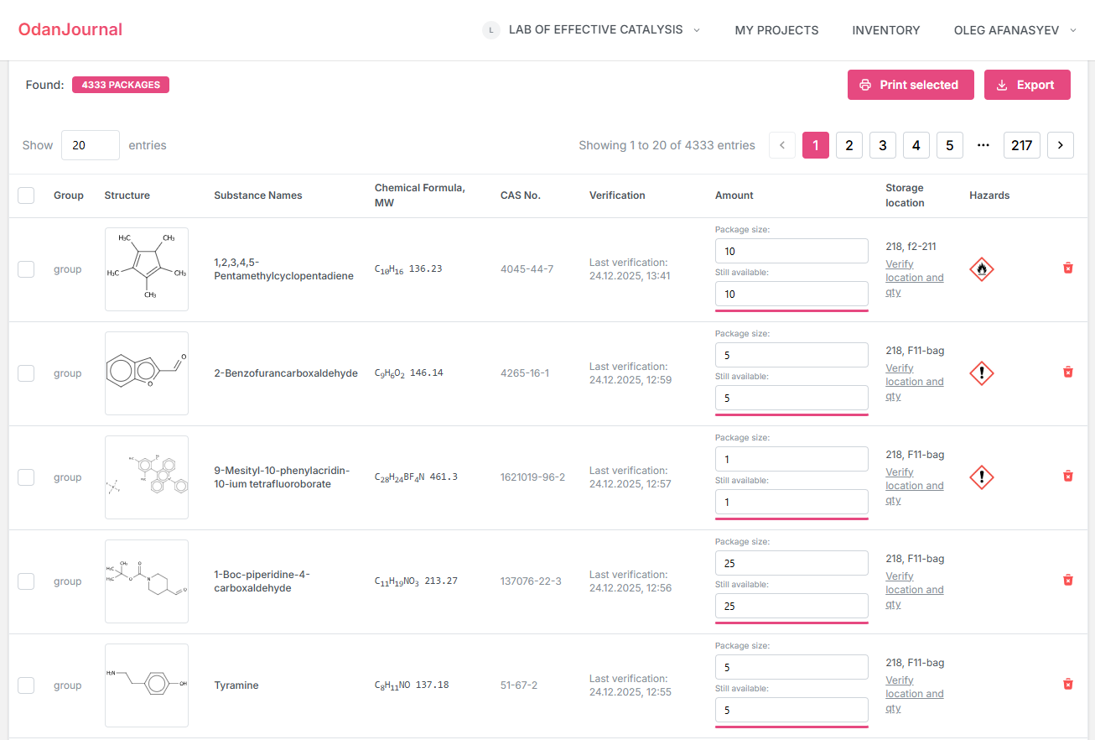Click exclamation hazard icon for 2-Benzofurancarboxaldehyde
This screenshot has height=740, width=1095.
(981, 373)
